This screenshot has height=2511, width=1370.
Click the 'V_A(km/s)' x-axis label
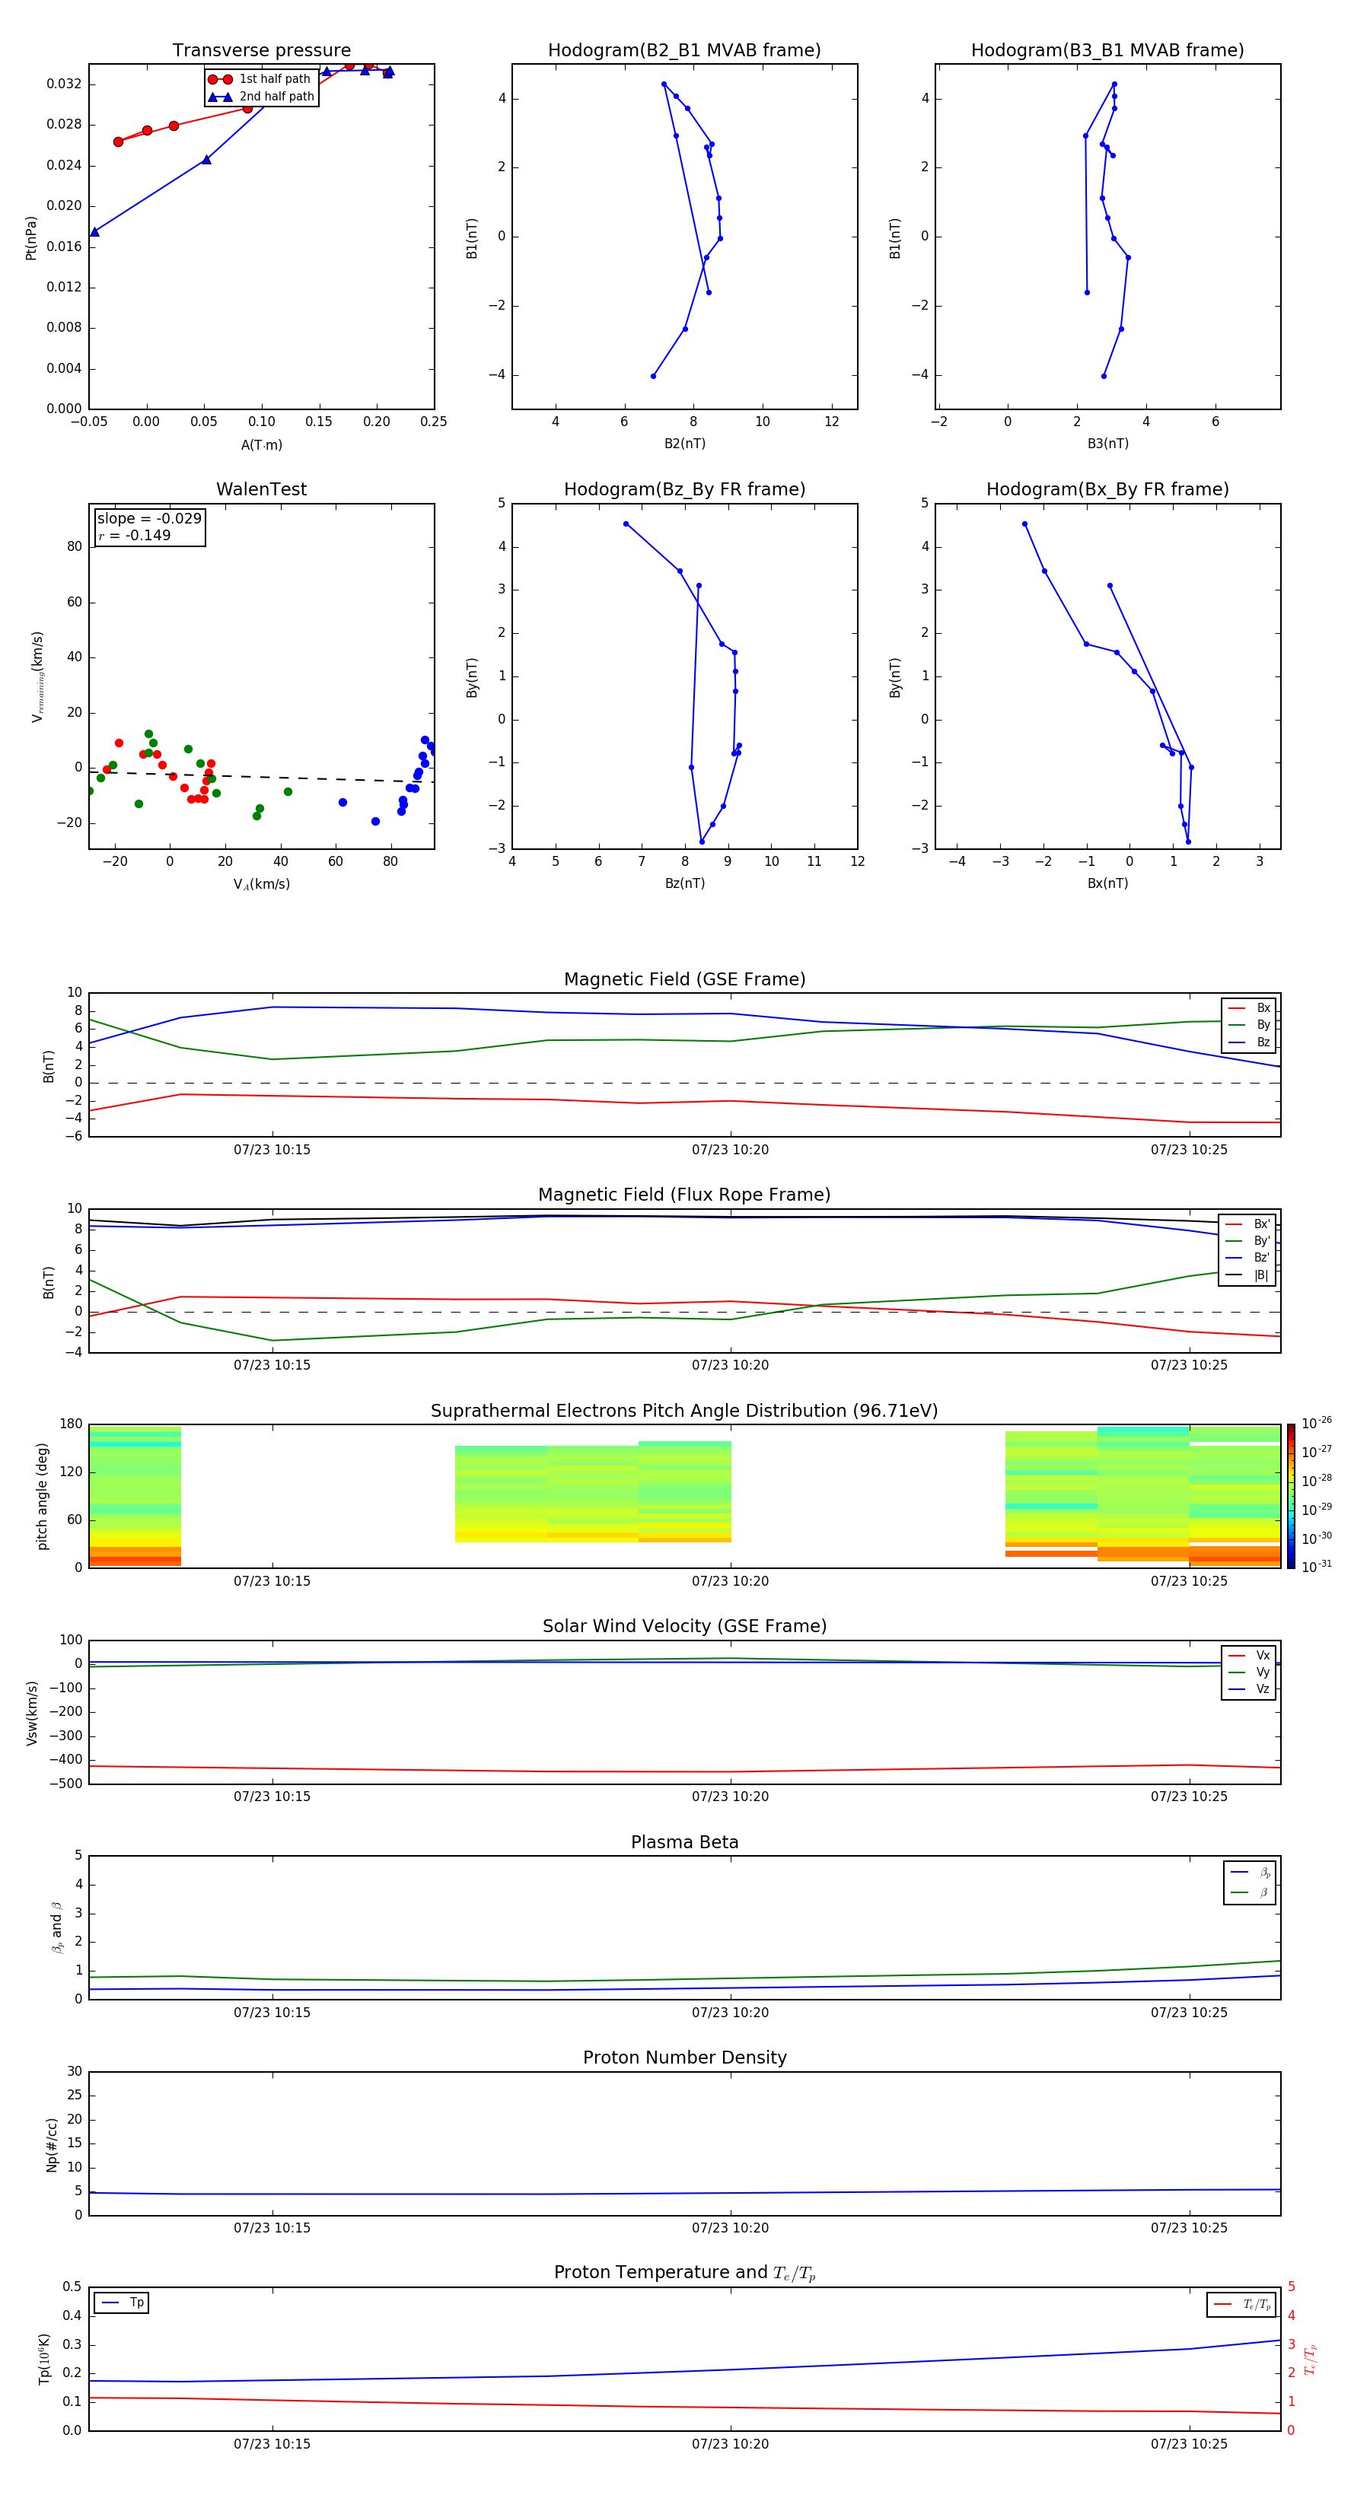click(261, 884)
